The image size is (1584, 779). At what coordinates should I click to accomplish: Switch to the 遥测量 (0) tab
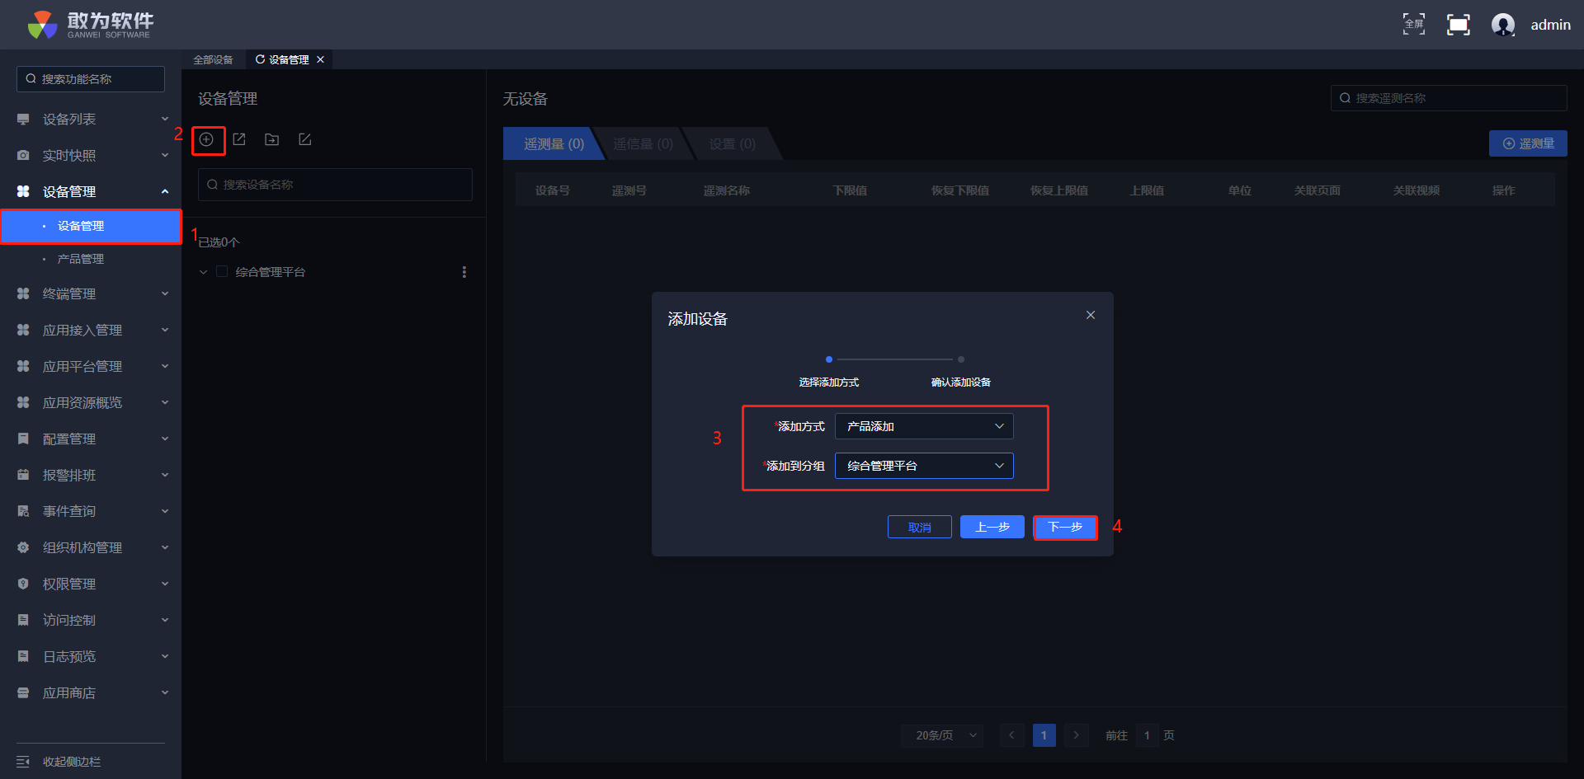[x=554, y=143]
